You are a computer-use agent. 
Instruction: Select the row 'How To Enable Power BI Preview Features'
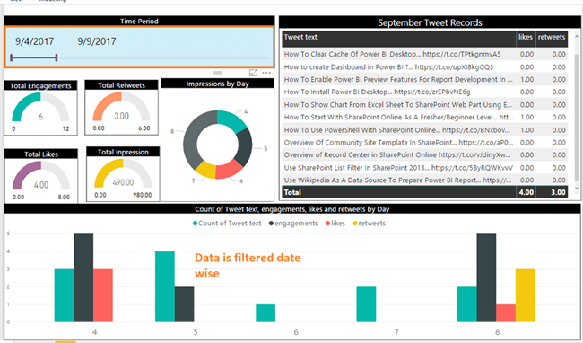424,80
